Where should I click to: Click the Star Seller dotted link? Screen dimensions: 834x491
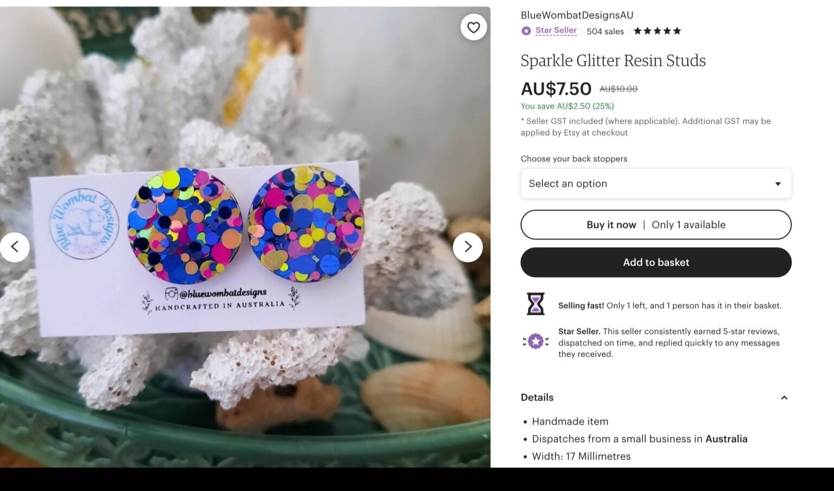coord(555,31)
